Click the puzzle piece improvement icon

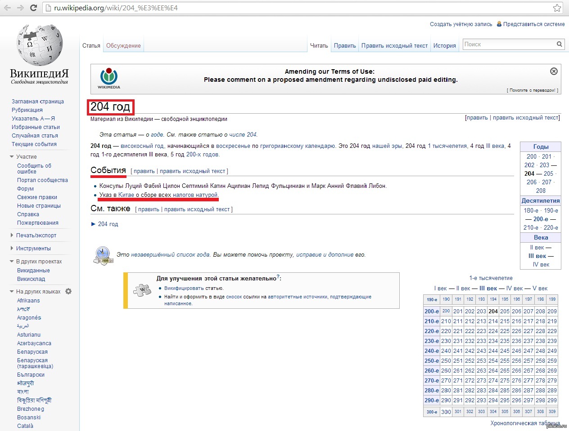(x=142, y=290)
